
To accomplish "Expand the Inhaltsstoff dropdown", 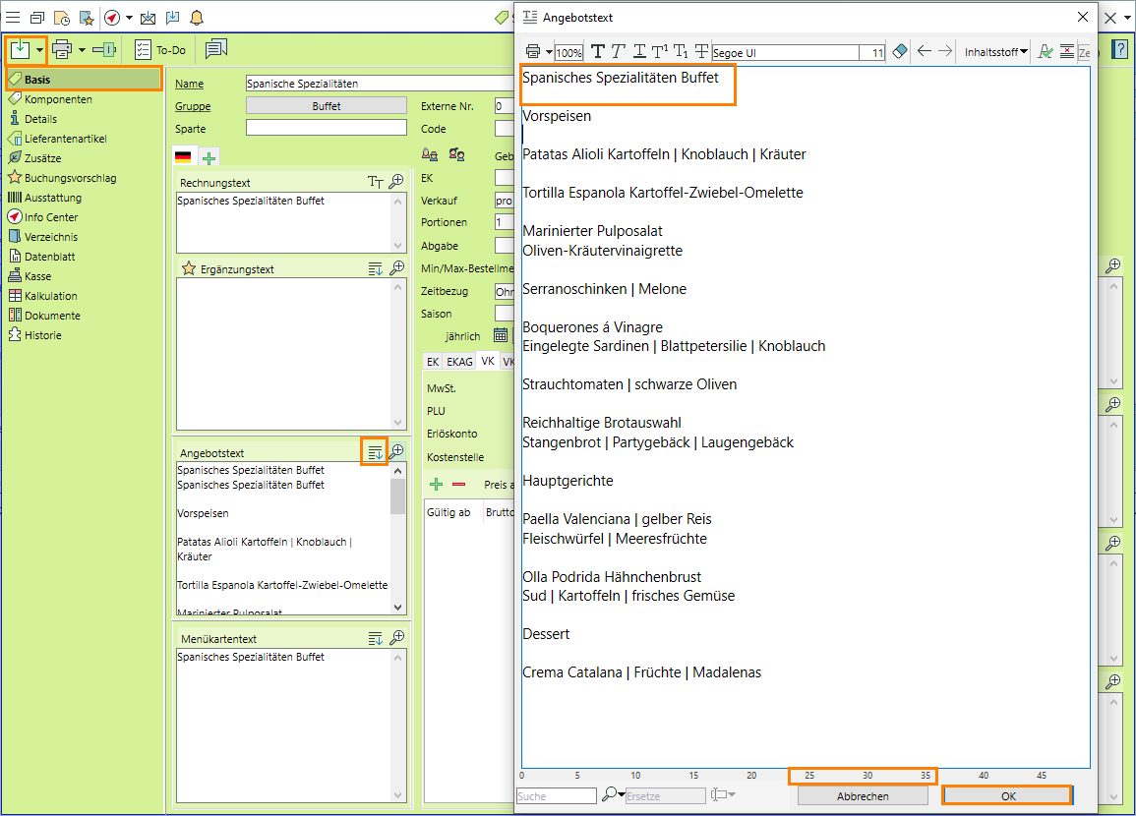I will click(x=995, y=52).
